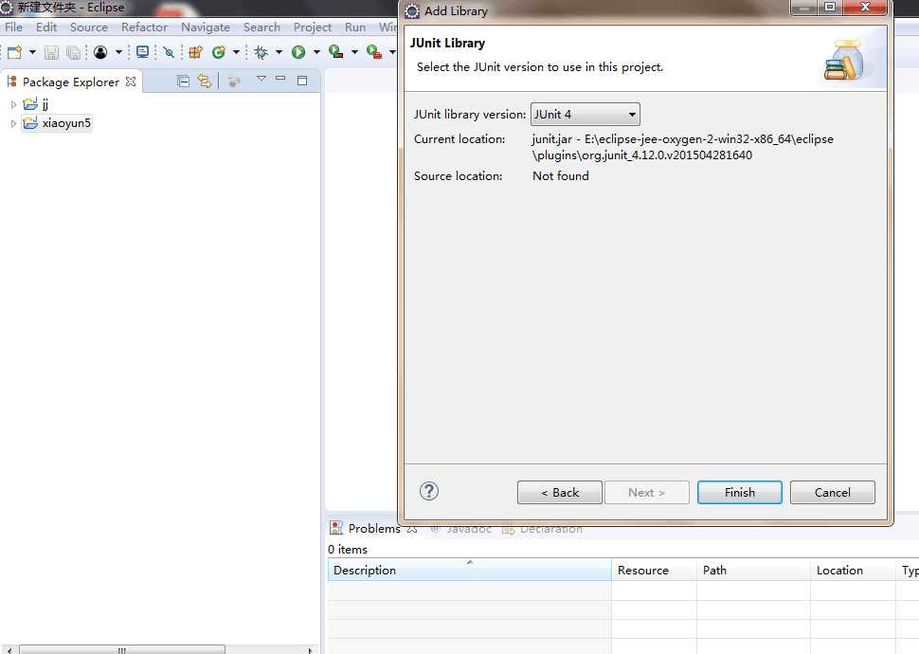919x654 pixels.
Task: Select the jj project
Action: pyautogui.click(x=36, y=104)
